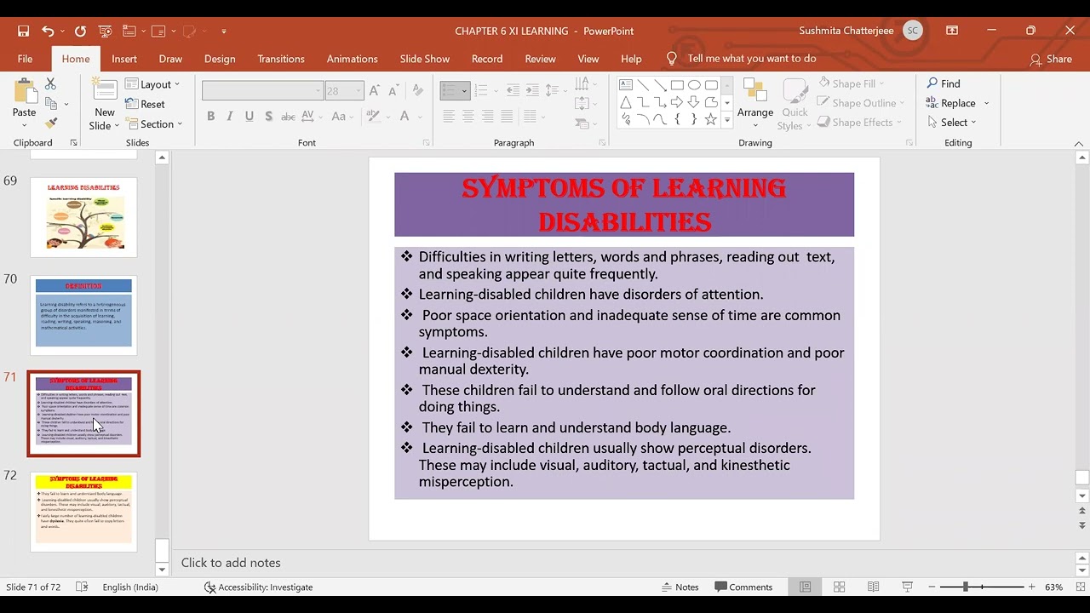Click Align Left paragraph icon
Screen dimensions: 1090x613
tap(449, 117)
